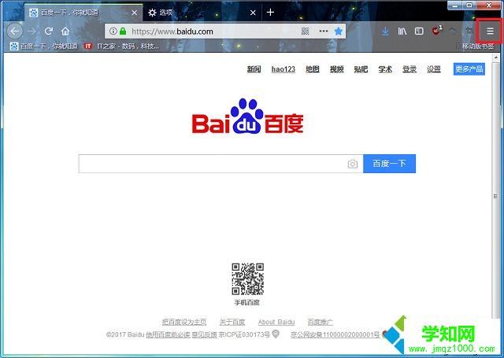Click the Downloads arrow icon
504x358 pixels.
coord(385,31)
